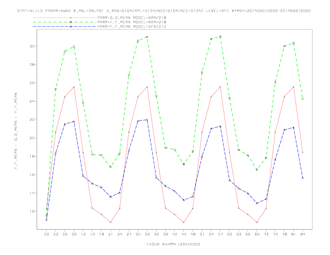Image resolution: width=330 pixels, height=255 pixels.
Task: Click x-axis forecast hour label 81
Action: click(x=294, y=234)
